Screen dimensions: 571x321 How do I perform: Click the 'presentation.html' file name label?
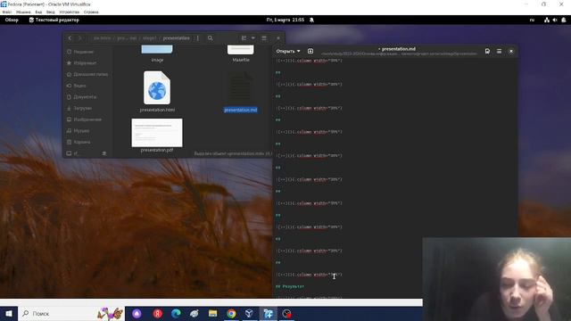(157, 110)
